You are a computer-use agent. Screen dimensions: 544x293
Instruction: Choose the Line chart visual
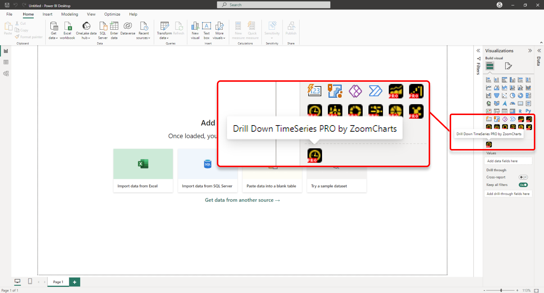click(489, 88)
